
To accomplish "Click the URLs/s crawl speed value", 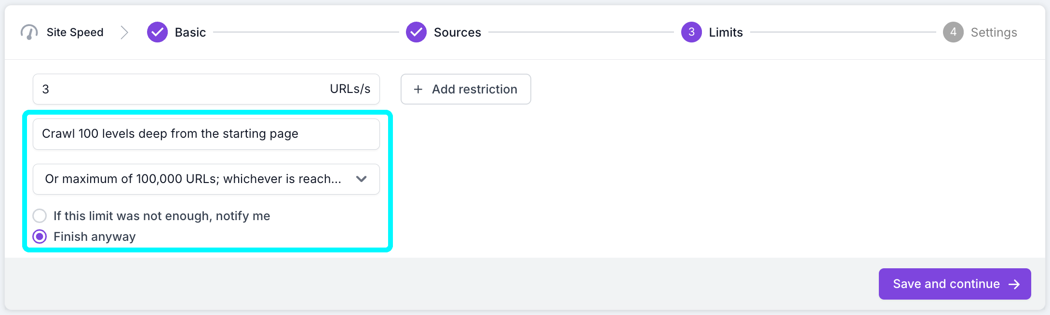I will pyautogui.click(x=349, y=89).
